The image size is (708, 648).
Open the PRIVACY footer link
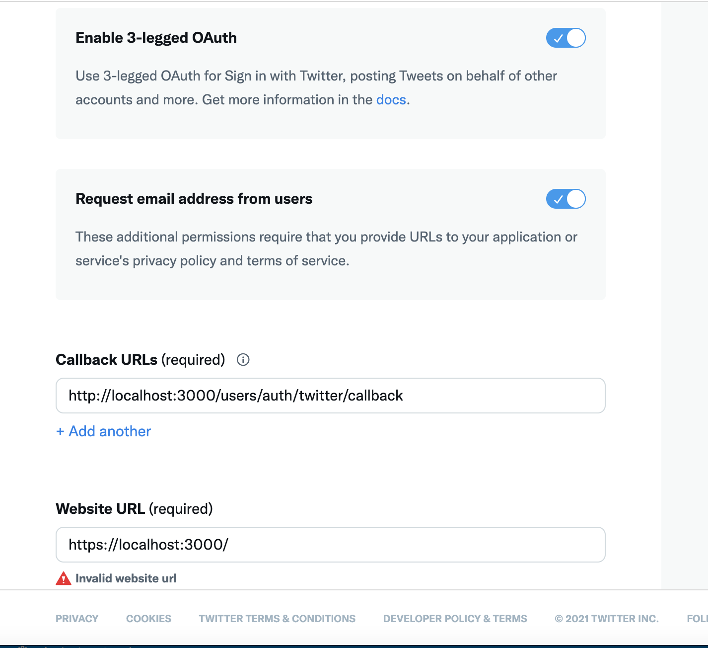(76, 618)
